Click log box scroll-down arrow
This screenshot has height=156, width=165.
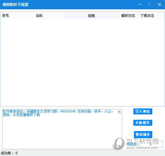119,146
